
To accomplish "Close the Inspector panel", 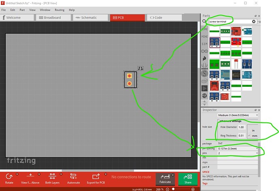I will pyautogui.click(x=259, y=110).
